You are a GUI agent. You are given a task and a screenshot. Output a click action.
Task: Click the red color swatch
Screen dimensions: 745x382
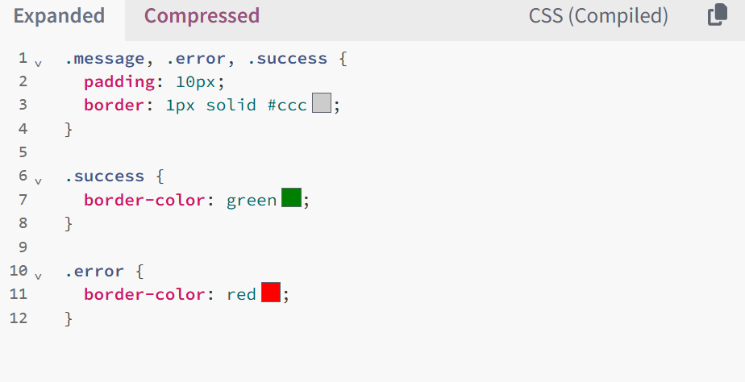pos(271,293)
